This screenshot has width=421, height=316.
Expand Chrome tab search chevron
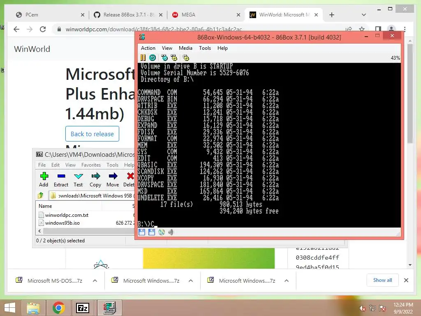(x=364, y=15)
